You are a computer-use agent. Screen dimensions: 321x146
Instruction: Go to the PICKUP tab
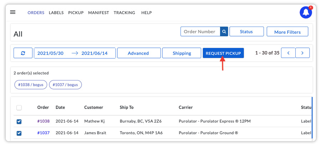point(76,13)
